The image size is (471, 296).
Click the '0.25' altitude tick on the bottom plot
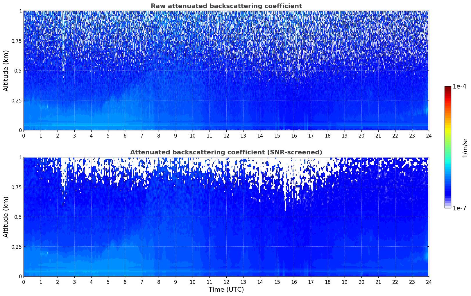point(17,247)
